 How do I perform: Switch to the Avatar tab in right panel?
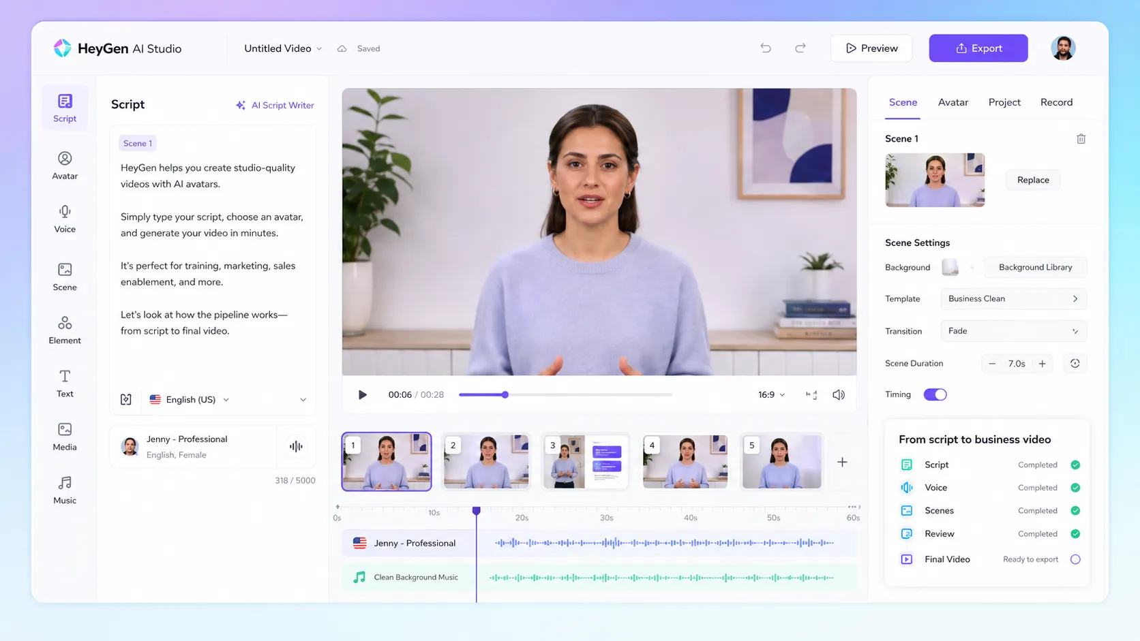coord(952,102)
